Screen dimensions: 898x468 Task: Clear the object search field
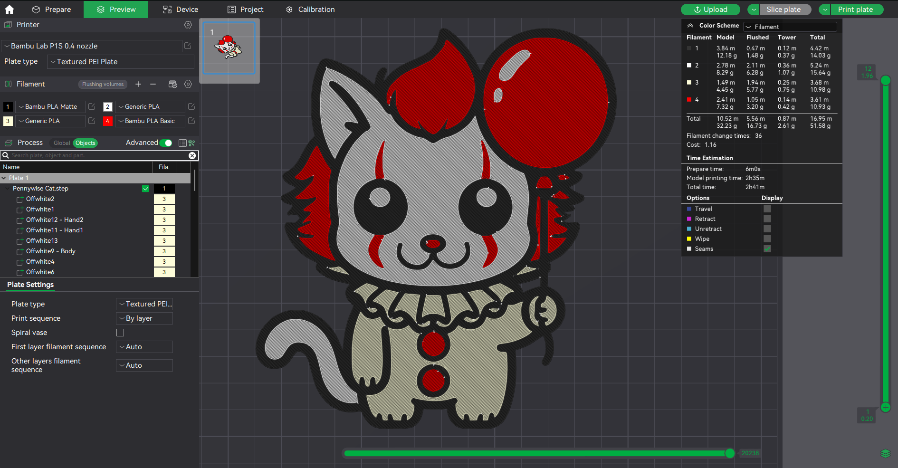(x=192, y=155)
